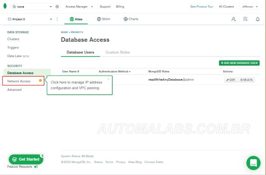This screenshot has width=266, height=175.
Task: Expand the Access Manager menu
Action: [79, 6]
